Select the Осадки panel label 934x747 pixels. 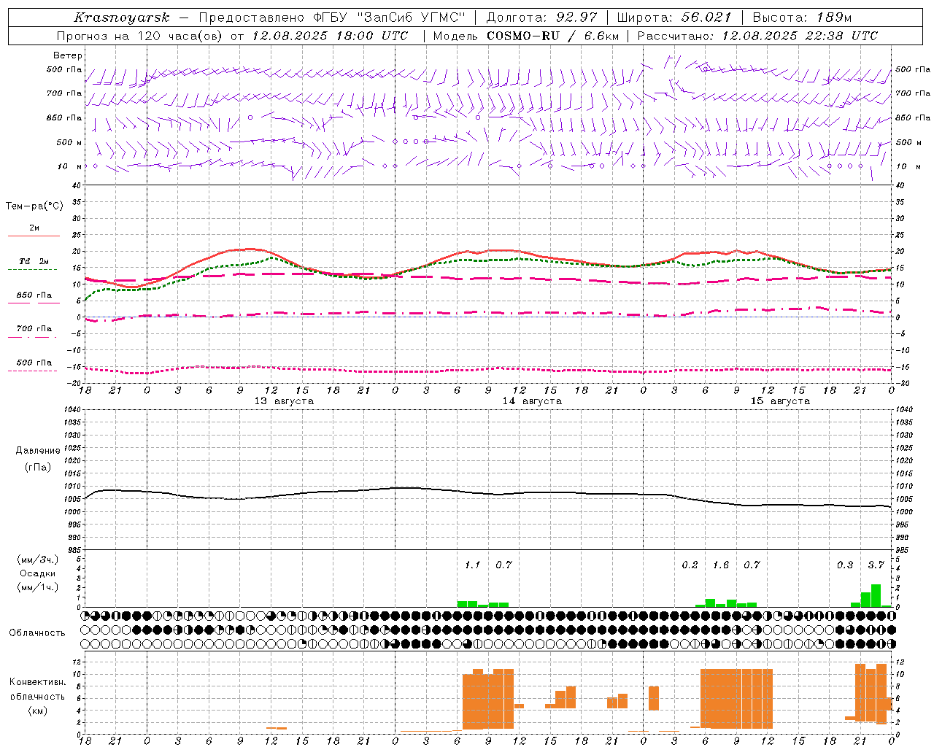tap(37, 573)
